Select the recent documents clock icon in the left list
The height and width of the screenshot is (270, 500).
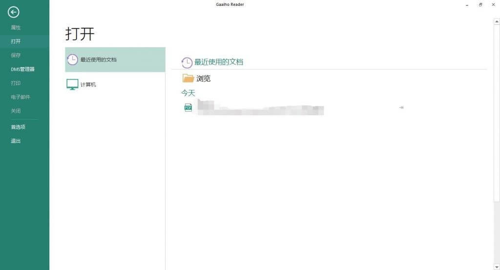click(x=72, y=60)
